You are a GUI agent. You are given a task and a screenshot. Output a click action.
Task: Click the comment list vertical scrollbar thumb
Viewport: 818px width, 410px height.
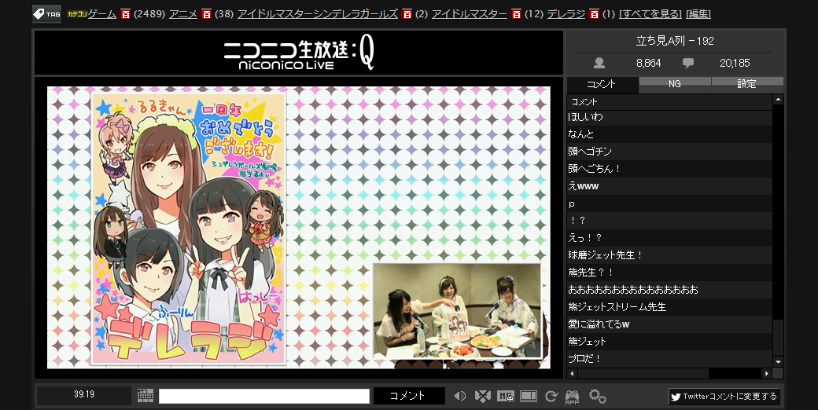(x=778, y=338)
